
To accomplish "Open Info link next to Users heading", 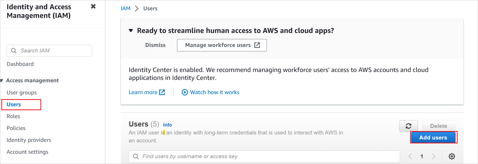I will pos(168,125).
